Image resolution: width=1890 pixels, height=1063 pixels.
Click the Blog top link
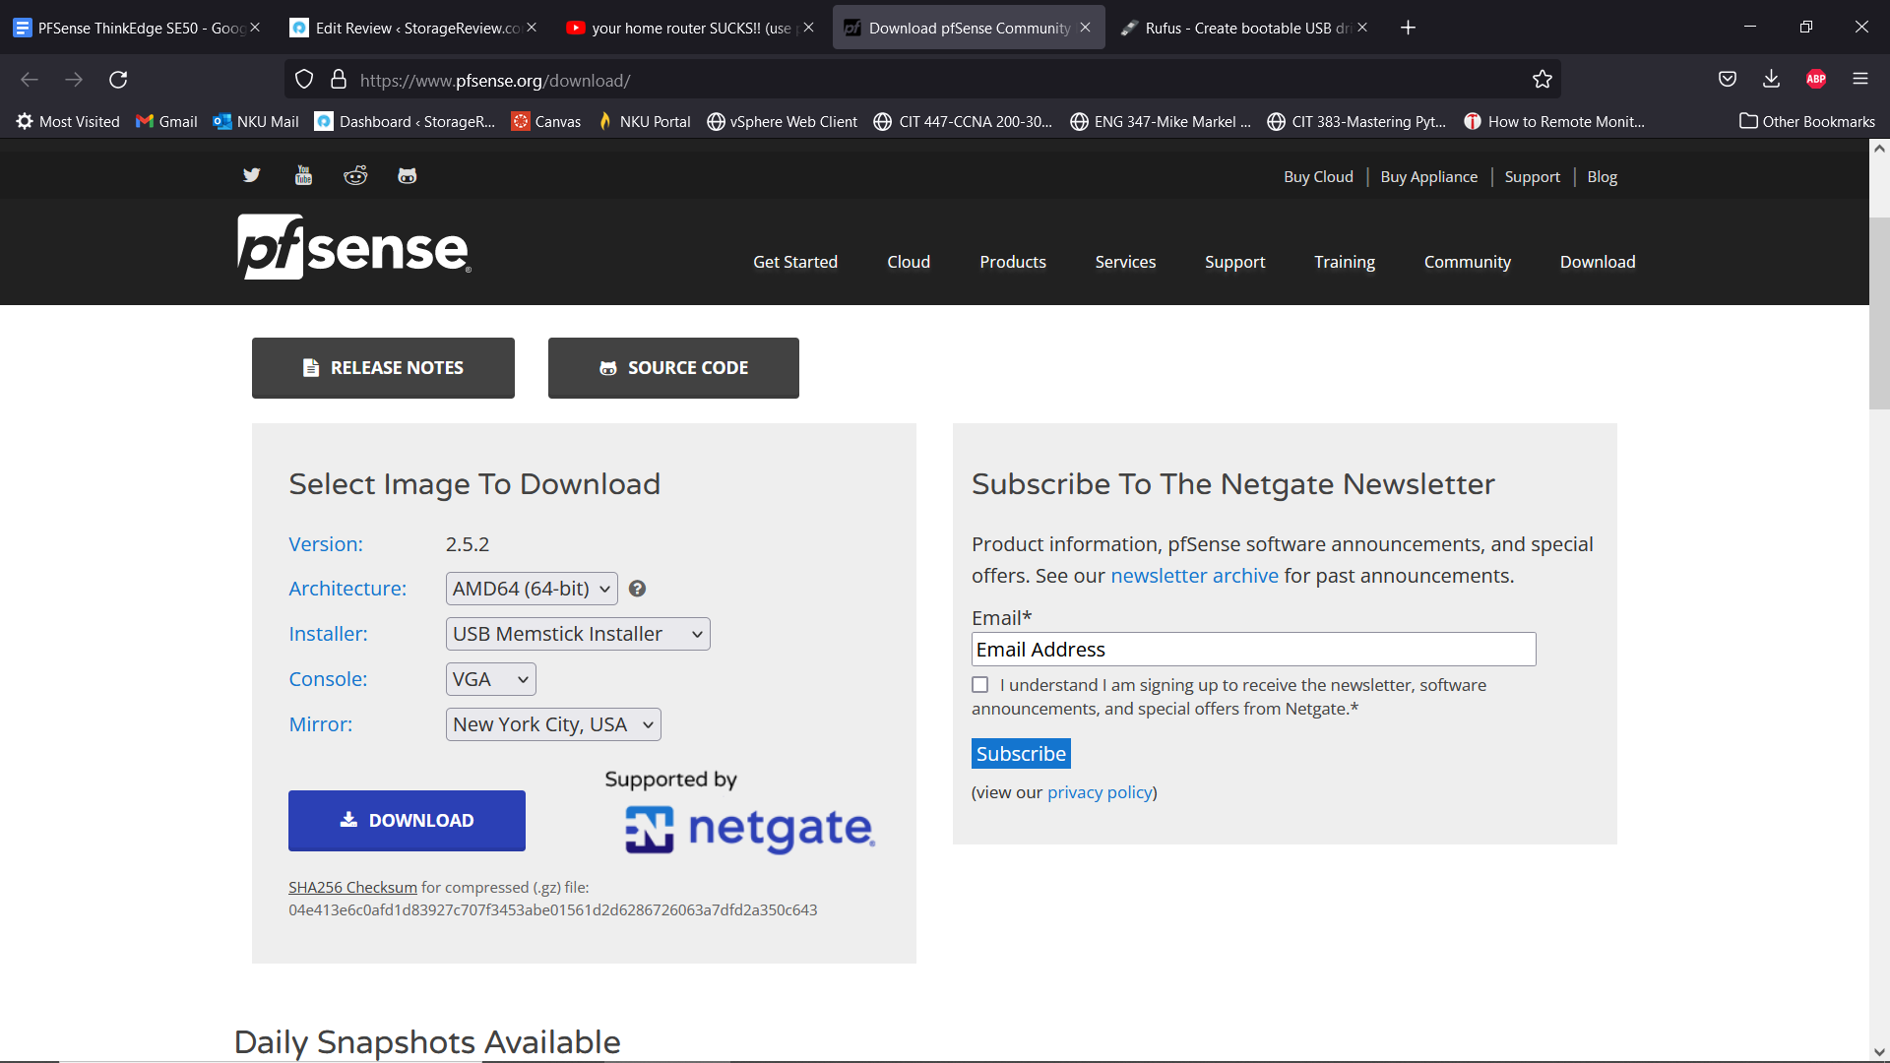click(1602, 177)
